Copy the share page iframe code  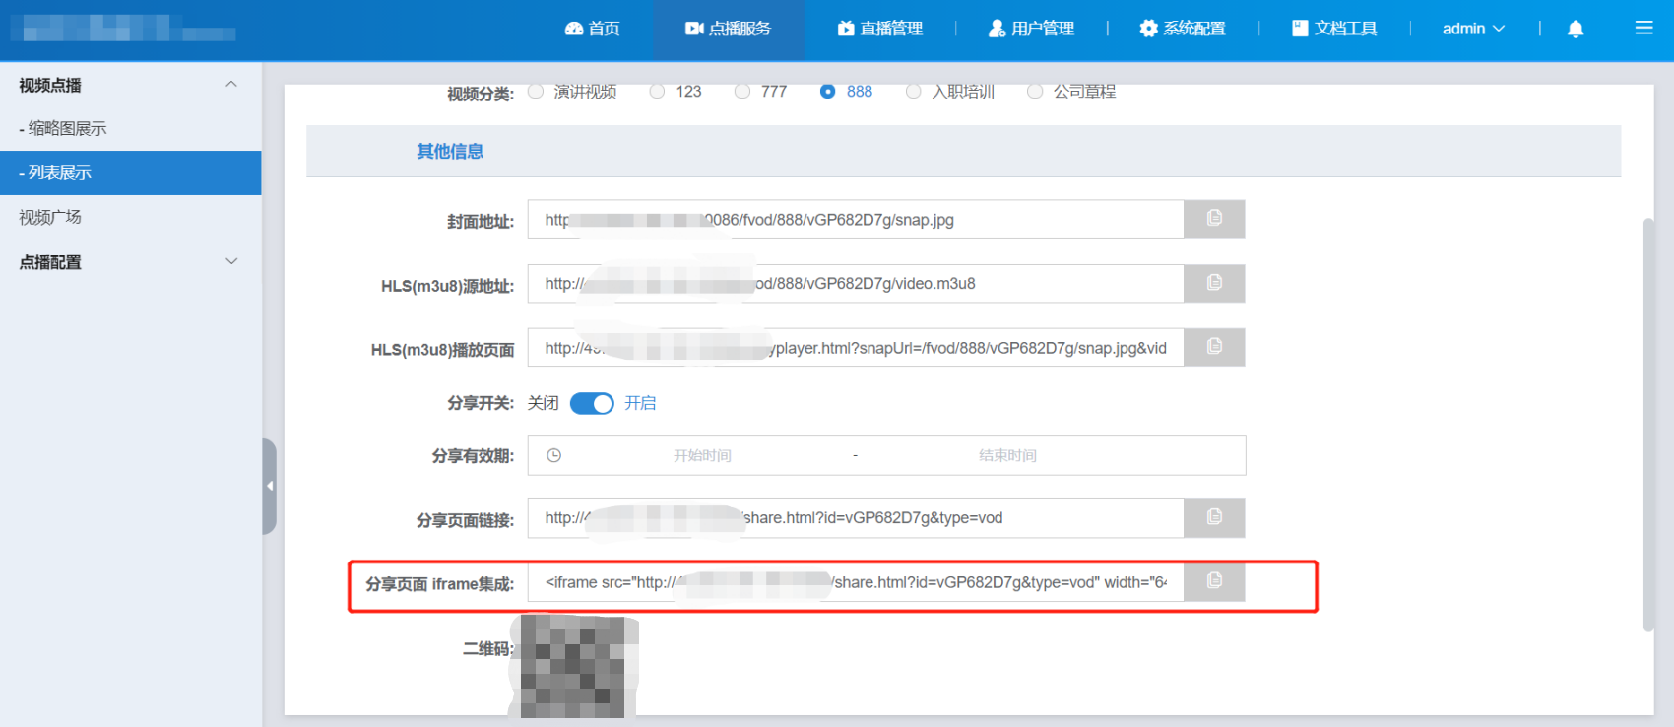click(1214, 581)
